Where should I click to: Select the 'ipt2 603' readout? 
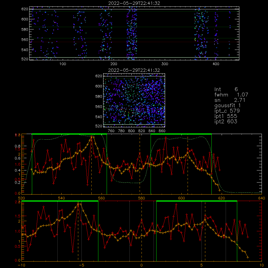(226, 121)
